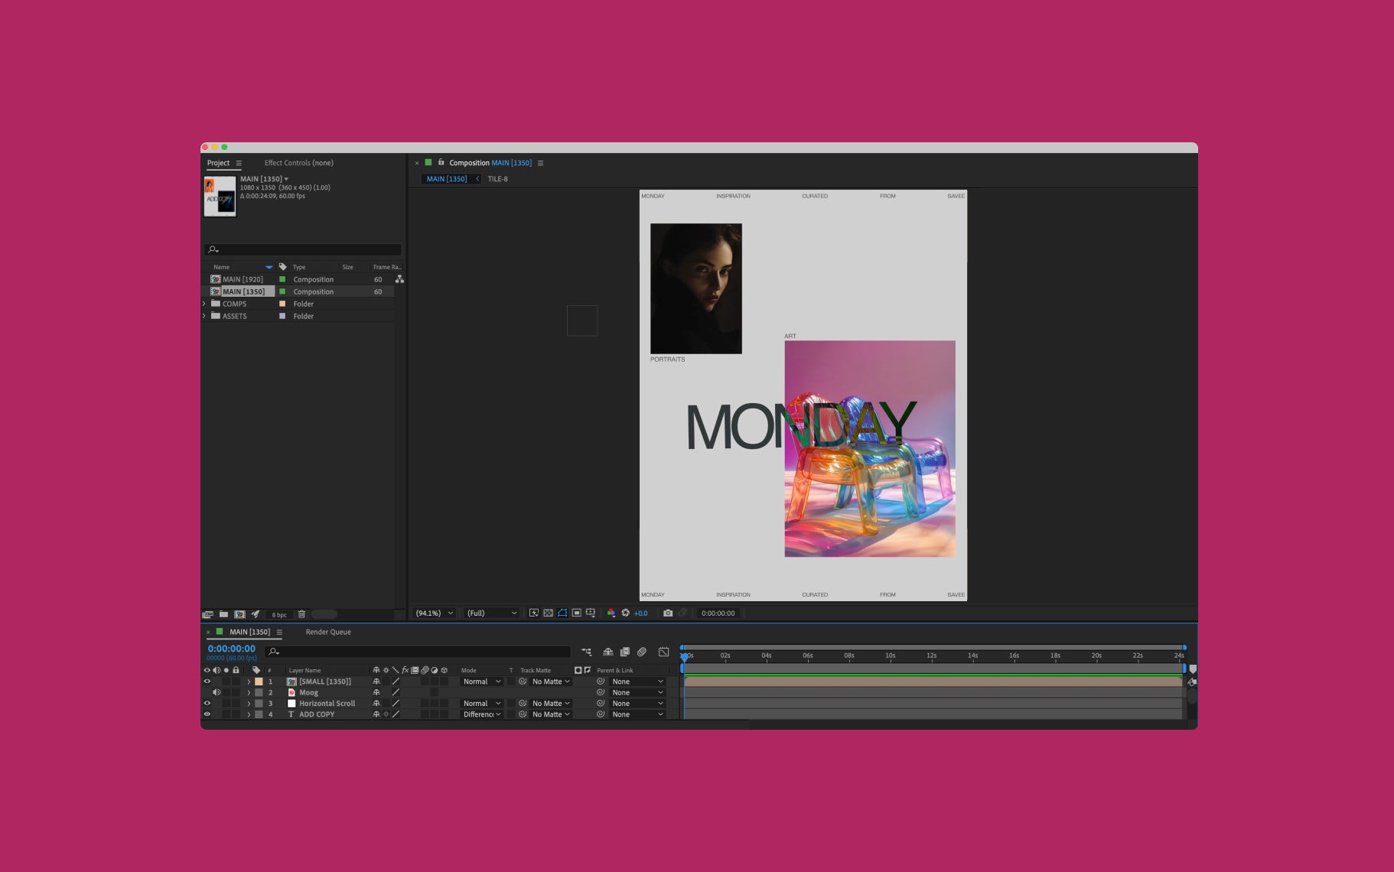This screenshot has height=872, width=1394.
Task: Click the 8 bpc color depth button
Action: tap(279, 615)
